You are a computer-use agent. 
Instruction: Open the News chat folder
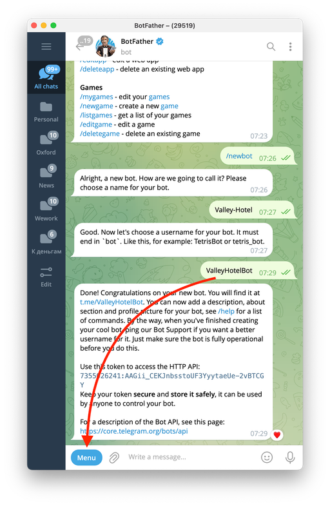tap(46, 177)
